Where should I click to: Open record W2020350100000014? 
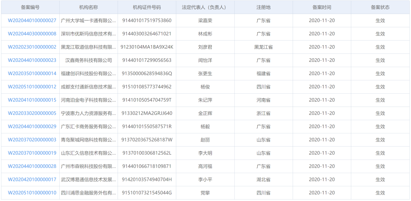(32, 74)
